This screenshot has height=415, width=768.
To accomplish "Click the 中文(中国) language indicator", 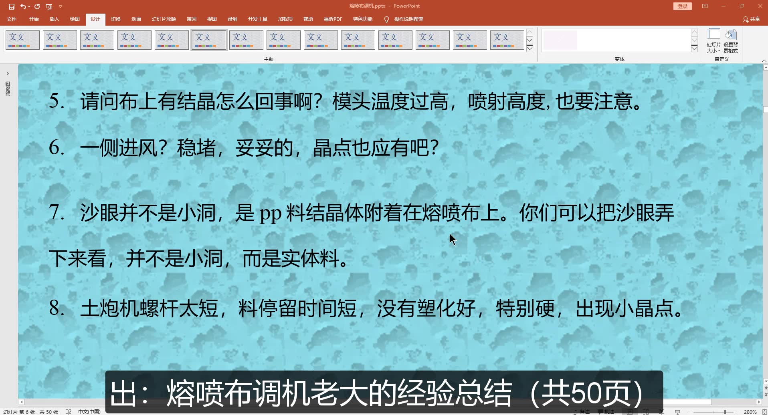I will pyautogui.click(x=89, y=412).
